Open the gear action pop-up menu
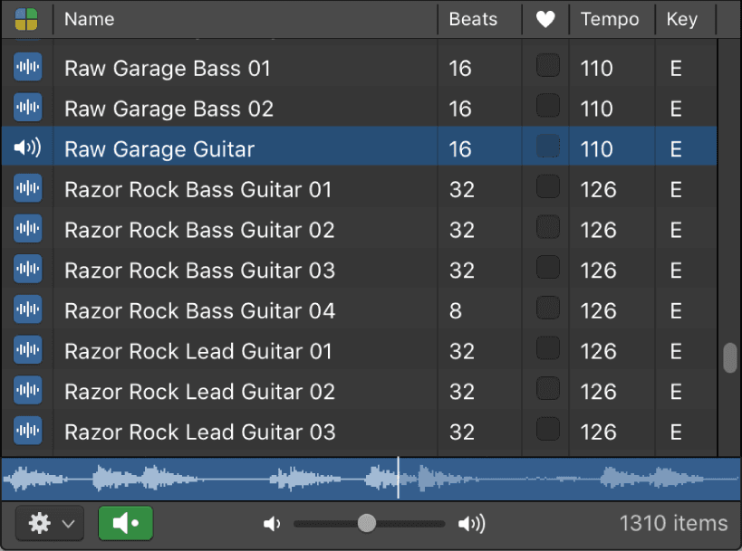 click(50, 523)
